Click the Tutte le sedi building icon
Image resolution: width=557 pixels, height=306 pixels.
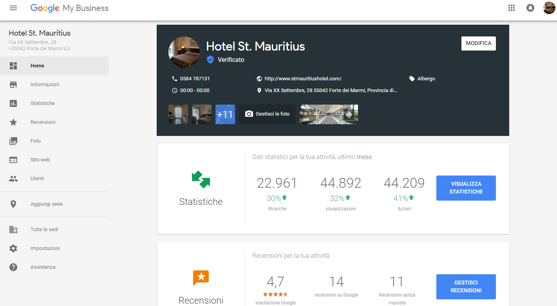13,230
